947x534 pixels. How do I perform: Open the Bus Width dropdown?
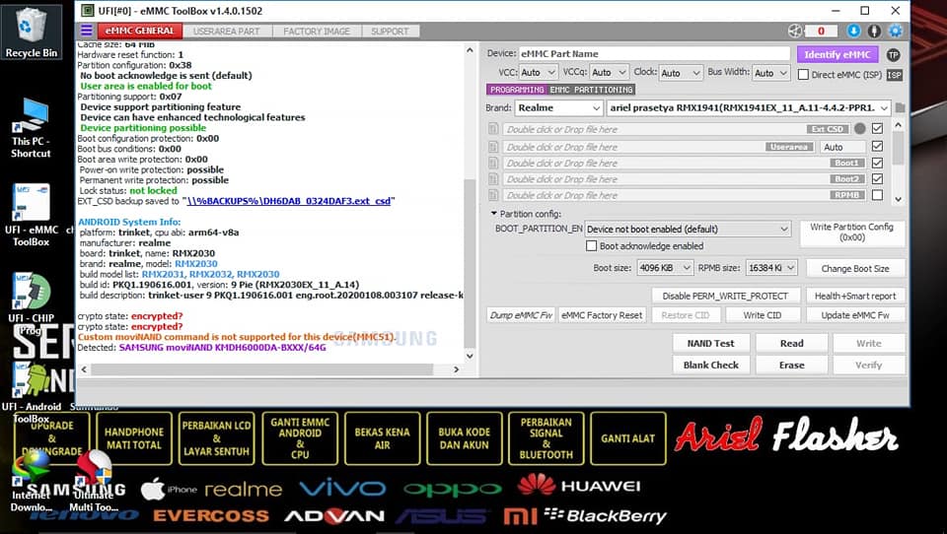771,73
